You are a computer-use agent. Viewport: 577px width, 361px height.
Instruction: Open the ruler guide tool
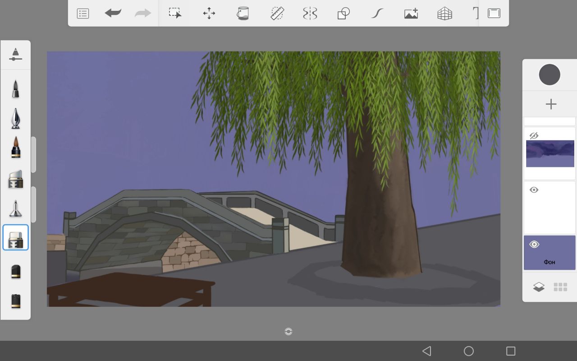pyautogui.click(x=277, y=14)
